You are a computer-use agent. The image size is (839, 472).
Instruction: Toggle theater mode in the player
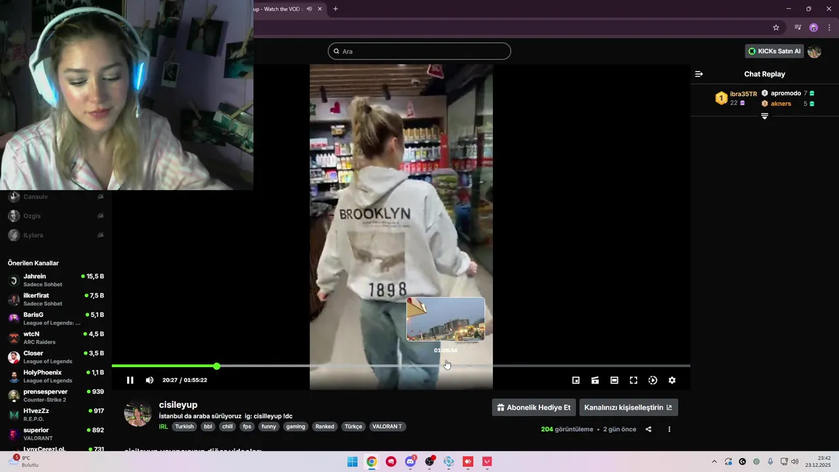click(x=614, y=380)
